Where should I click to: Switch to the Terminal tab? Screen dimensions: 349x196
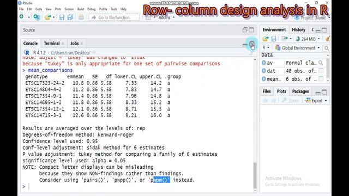(52, 44)
